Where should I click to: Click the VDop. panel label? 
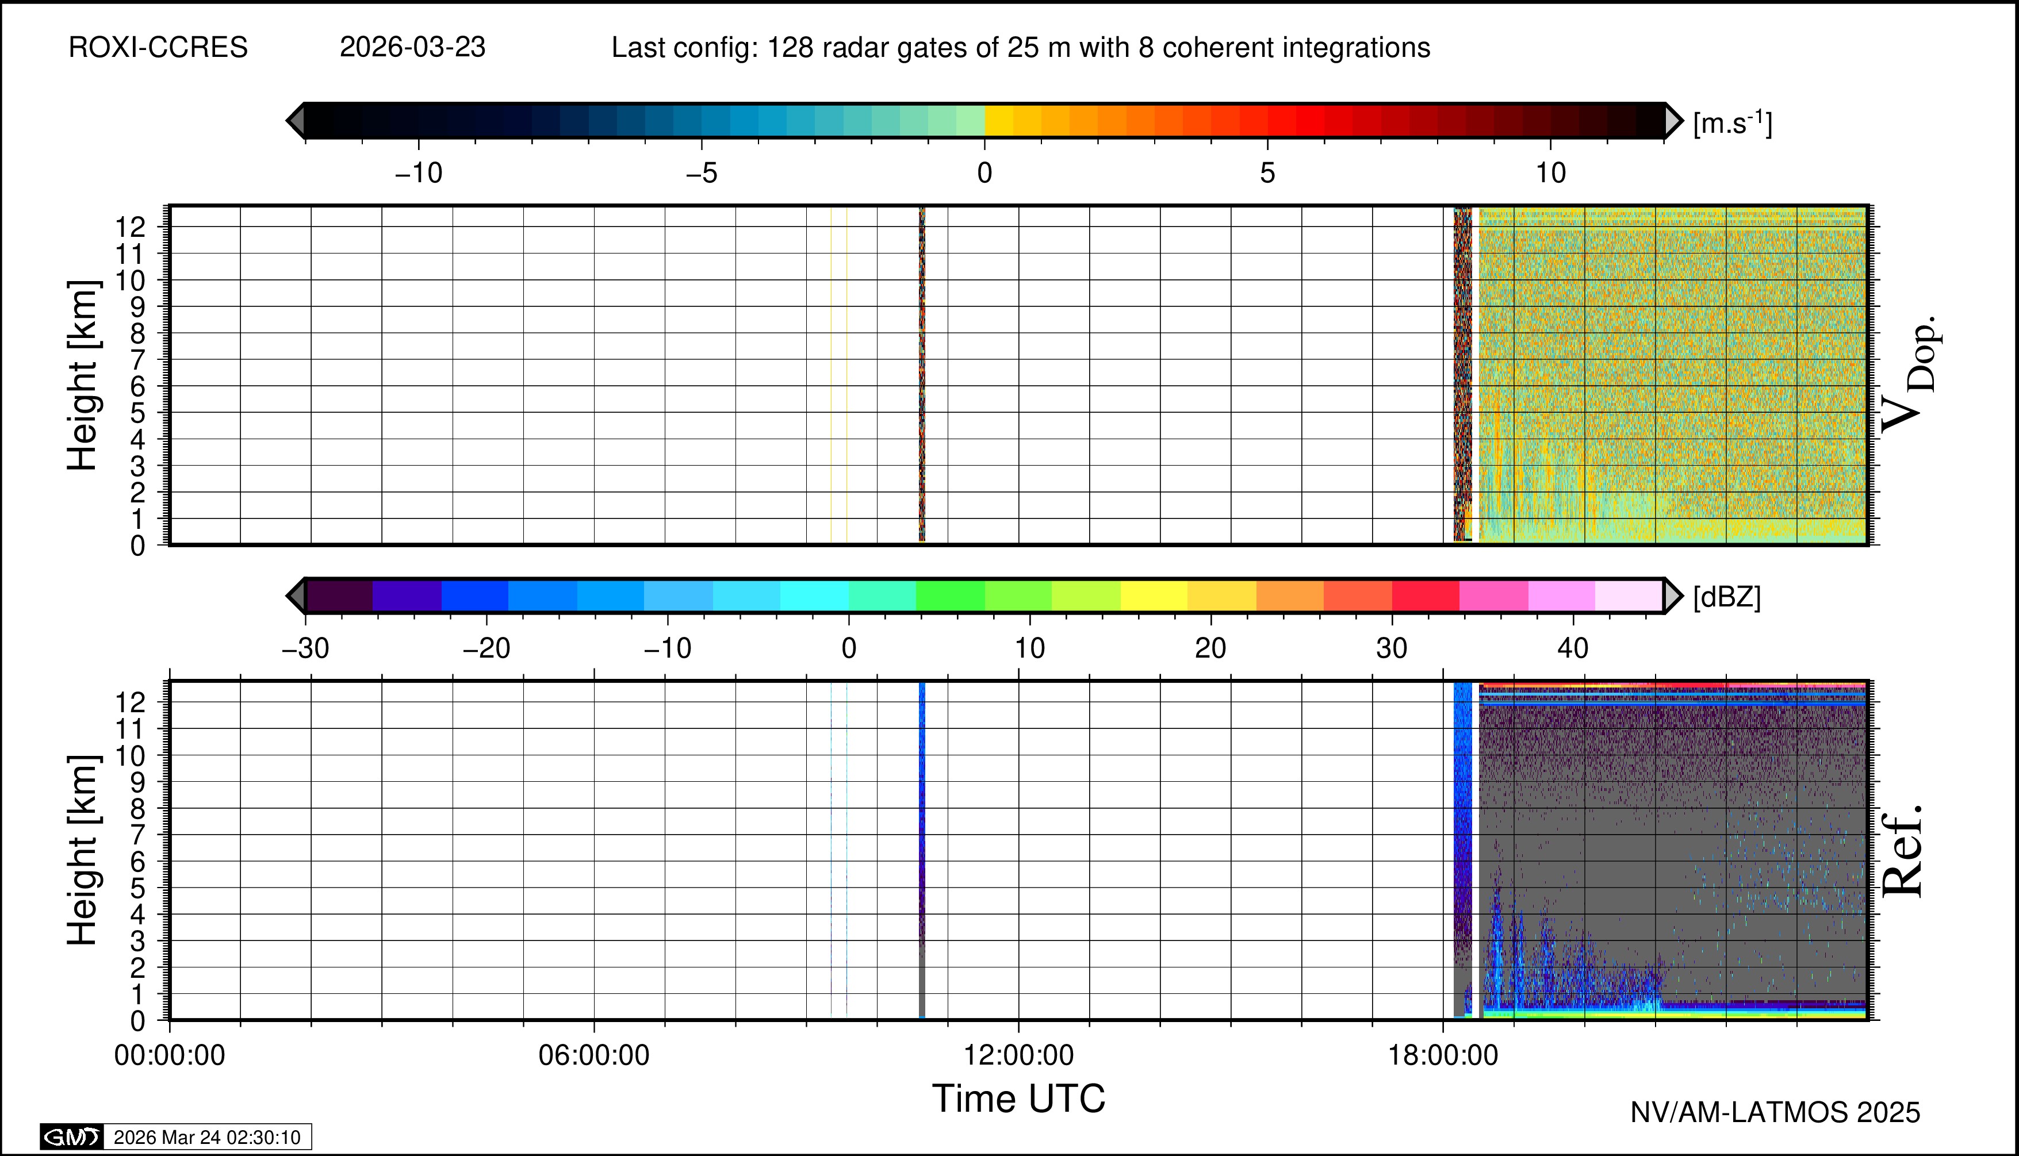[x=1909, y=375]
